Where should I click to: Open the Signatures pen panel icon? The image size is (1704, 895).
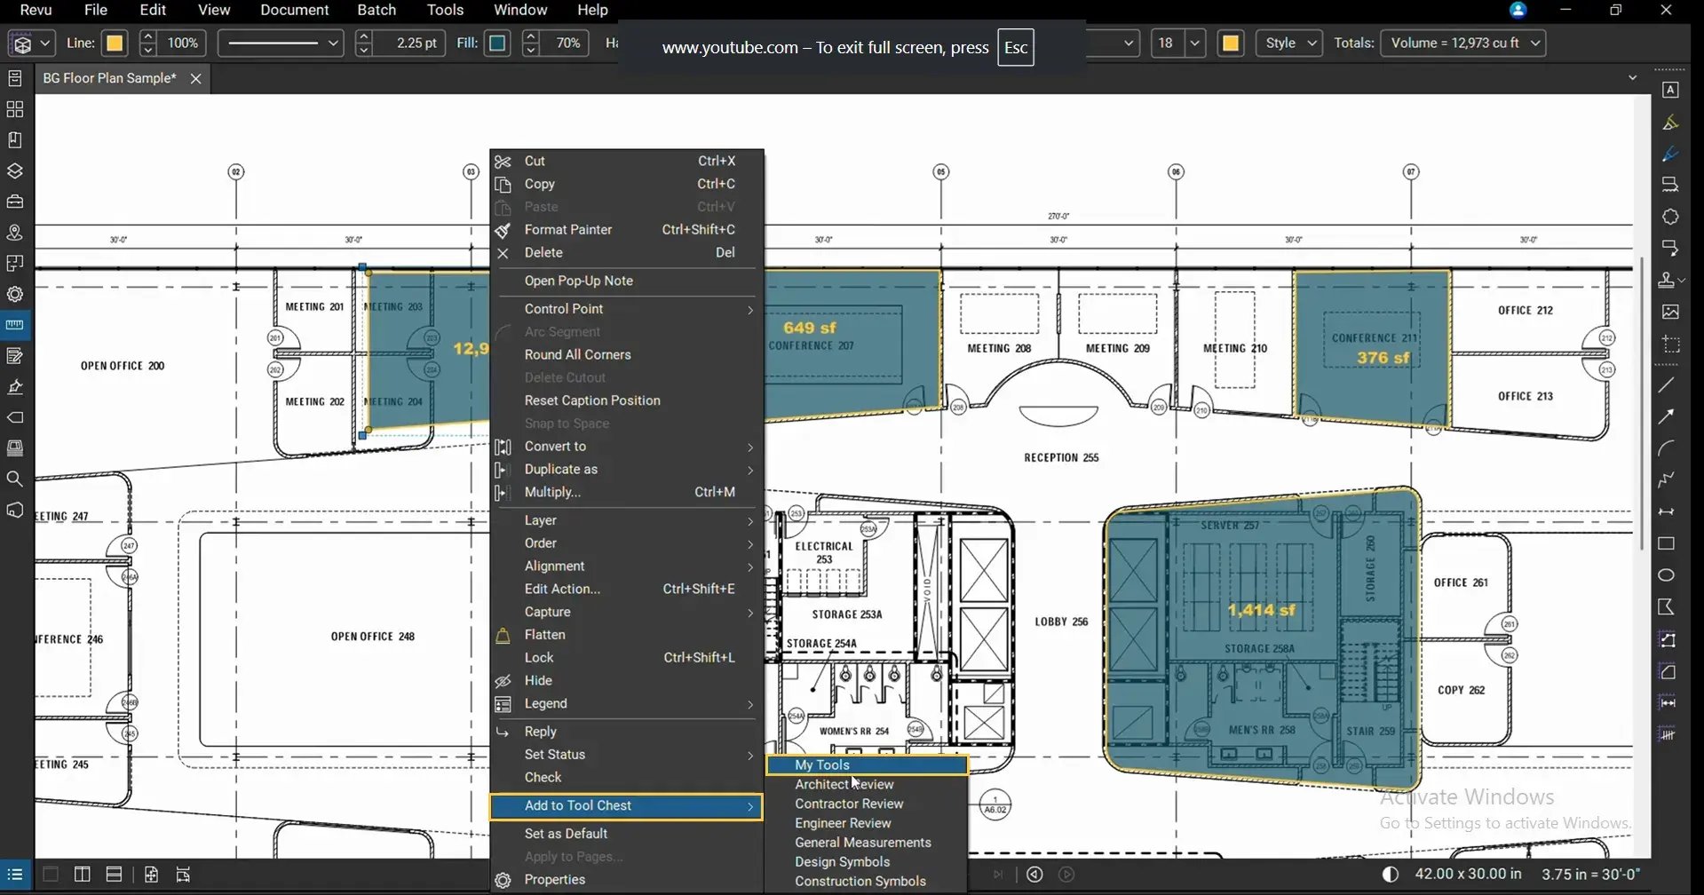[15, 387]
